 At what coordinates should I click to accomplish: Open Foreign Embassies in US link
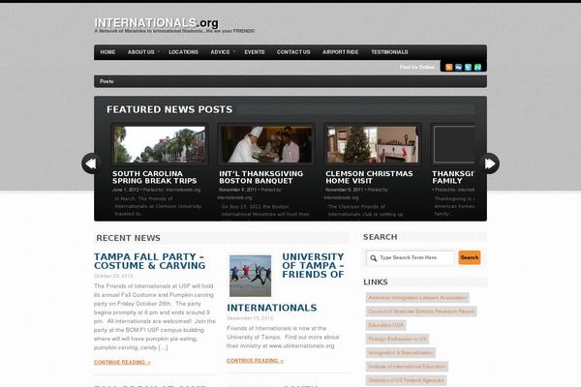coord(397,339)
